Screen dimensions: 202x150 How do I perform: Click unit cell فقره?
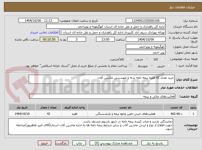(75, 114)
